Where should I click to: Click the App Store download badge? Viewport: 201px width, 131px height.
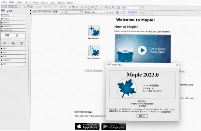tap(87, 126)
